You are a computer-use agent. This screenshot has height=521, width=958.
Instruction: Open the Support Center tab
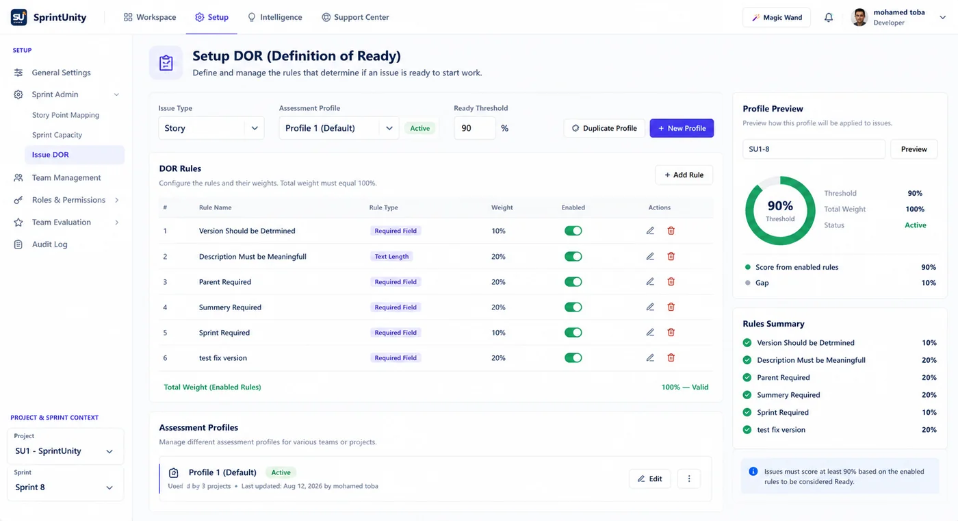[x=355, y=17]
